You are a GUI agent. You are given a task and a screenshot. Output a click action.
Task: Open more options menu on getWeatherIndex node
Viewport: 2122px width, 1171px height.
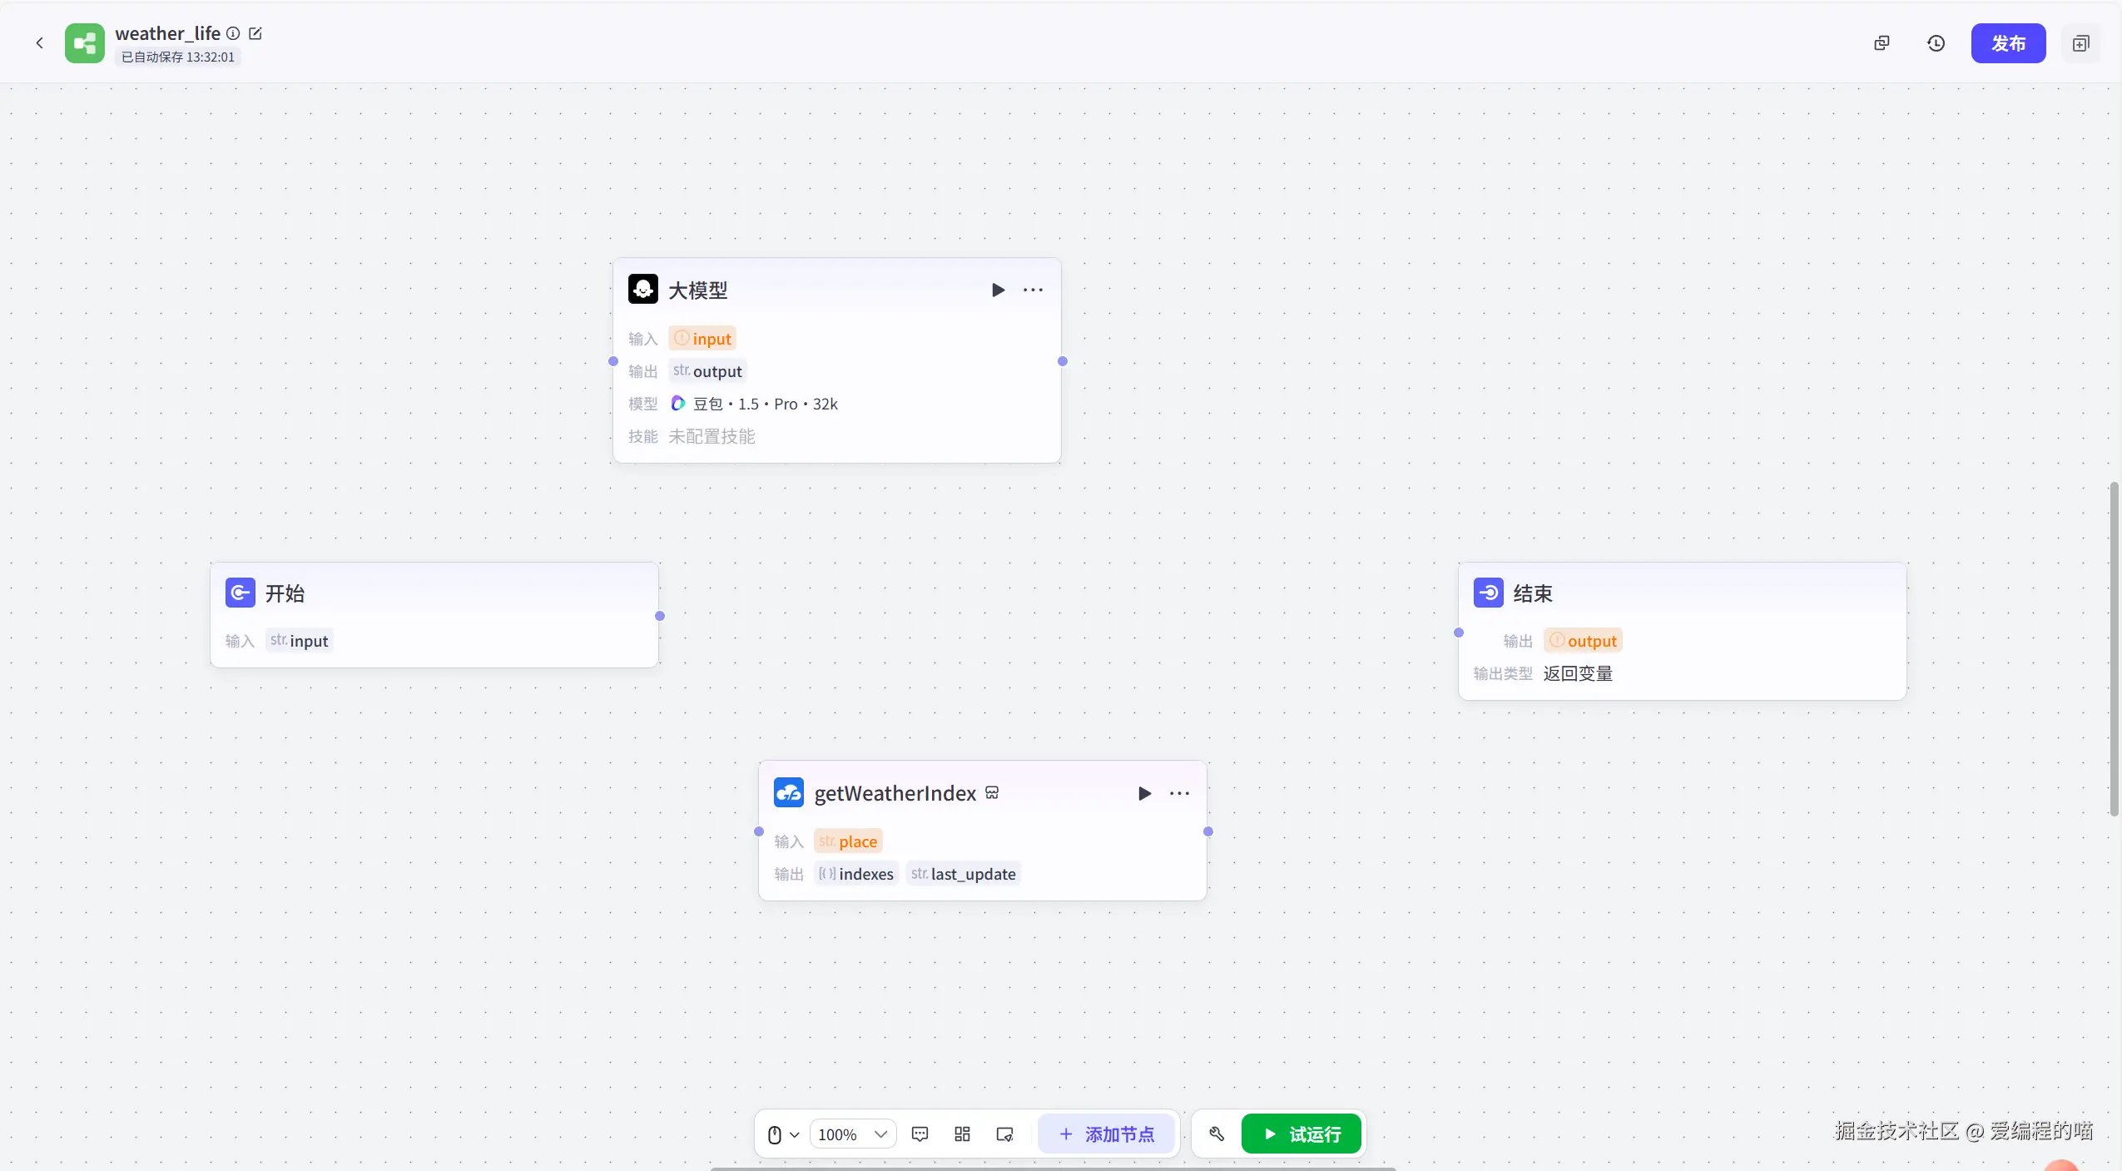[1179, 793]
